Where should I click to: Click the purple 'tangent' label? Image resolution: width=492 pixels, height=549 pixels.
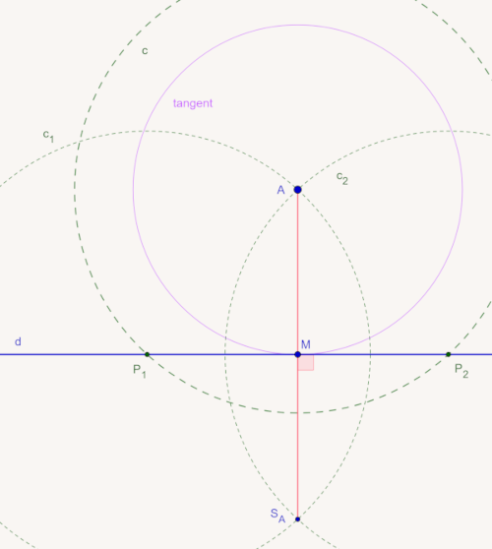pos(193,103)
